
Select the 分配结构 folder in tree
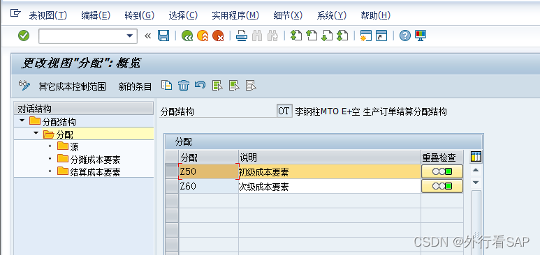click(52, 121)
